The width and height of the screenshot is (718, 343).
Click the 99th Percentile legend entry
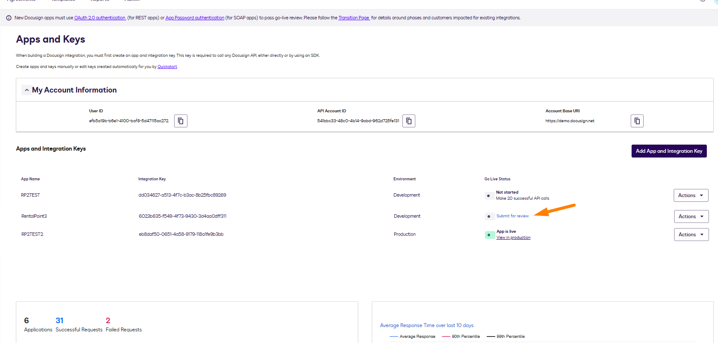coord(506,337)
